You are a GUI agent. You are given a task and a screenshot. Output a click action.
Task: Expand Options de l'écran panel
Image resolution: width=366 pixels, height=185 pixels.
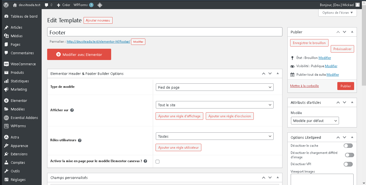point(337,13)
